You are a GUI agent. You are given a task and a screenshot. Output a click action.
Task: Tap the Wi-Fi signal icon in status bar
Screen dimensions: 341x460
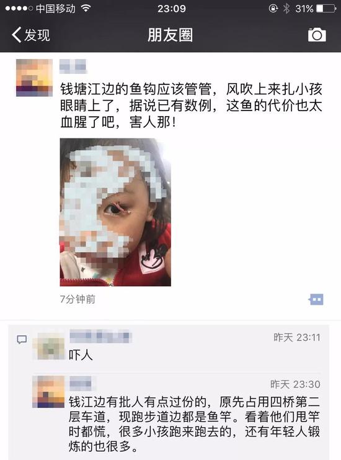86,9
